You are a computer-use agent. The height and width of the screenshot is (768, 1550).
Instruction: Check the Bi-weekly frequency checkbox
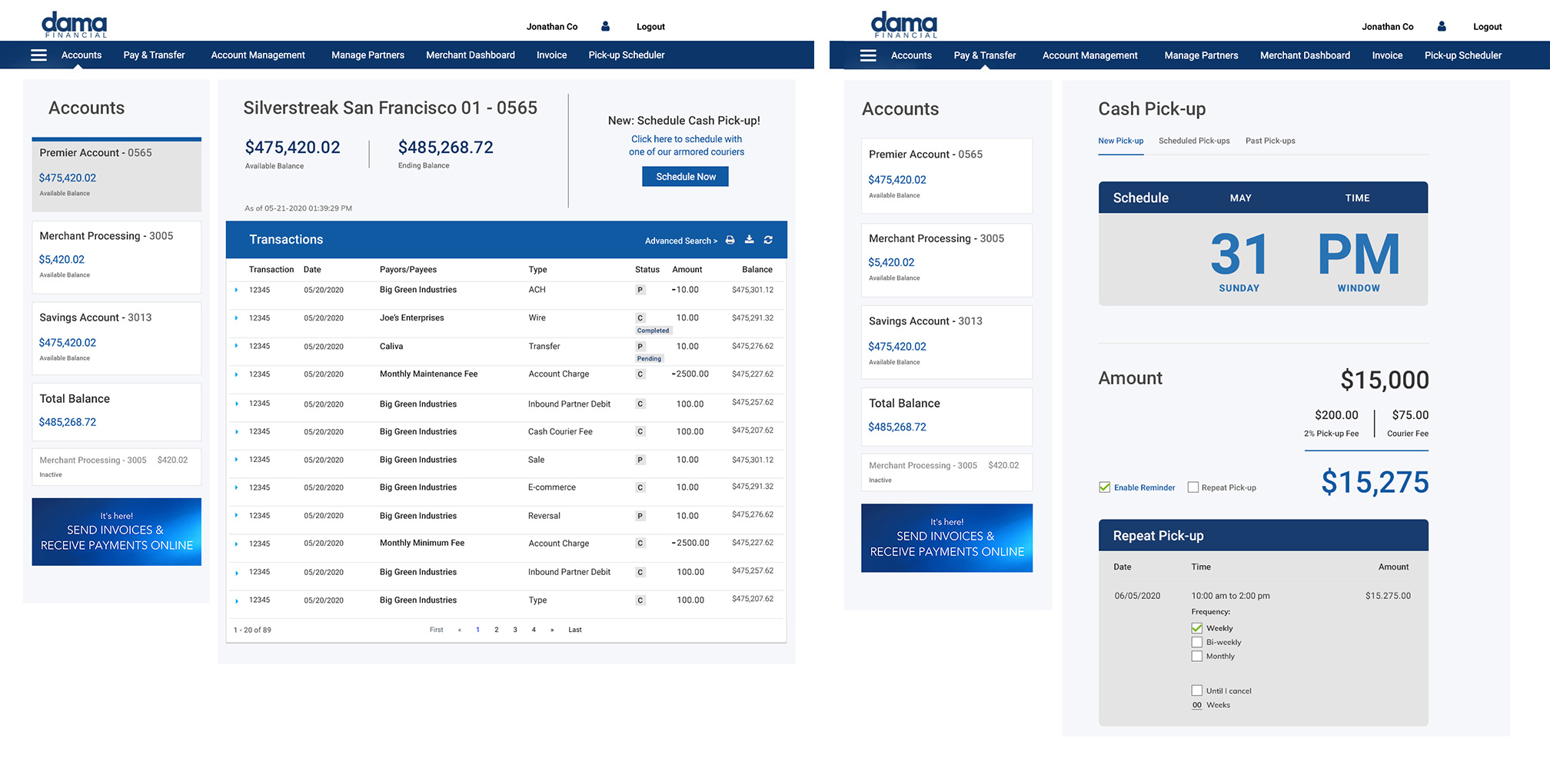1196,643
